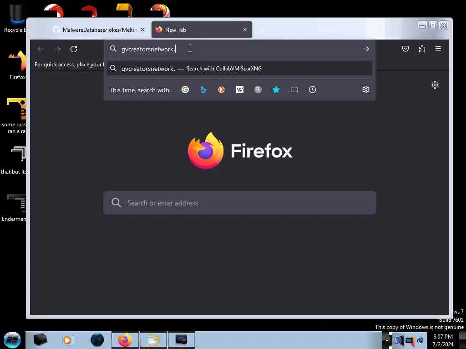Open the Extensions puzzle icon
This screenshot has height=349, width=466.
[422, 49]
